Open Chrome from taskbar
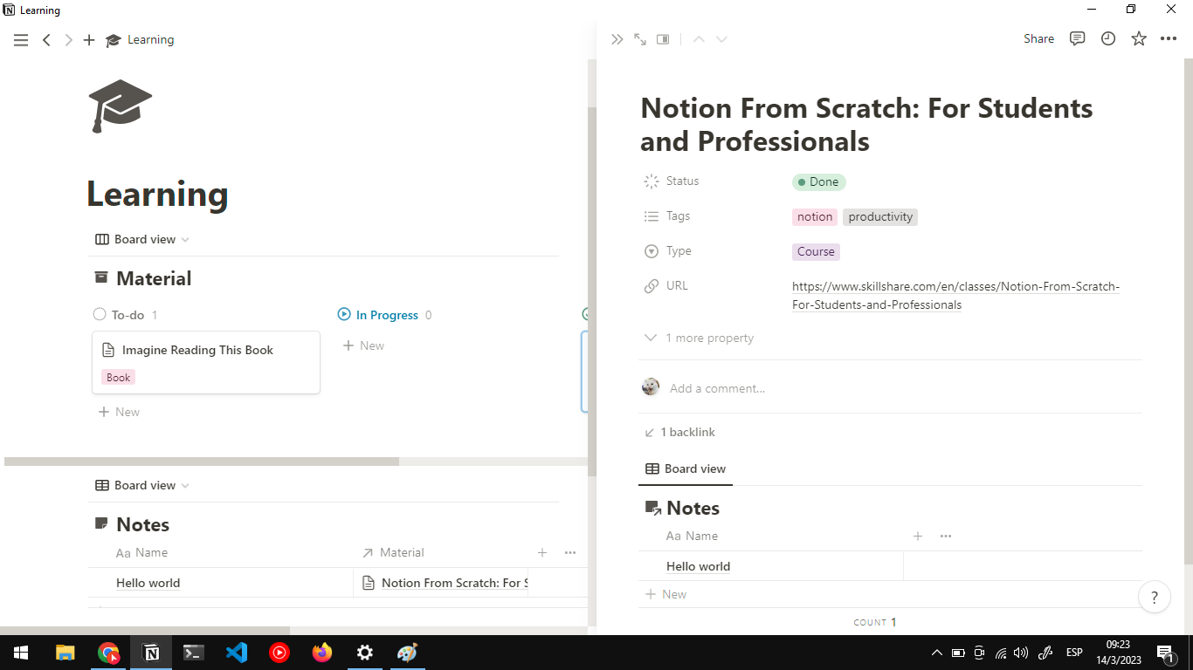The image size is (1193, 670). (108, 653)
